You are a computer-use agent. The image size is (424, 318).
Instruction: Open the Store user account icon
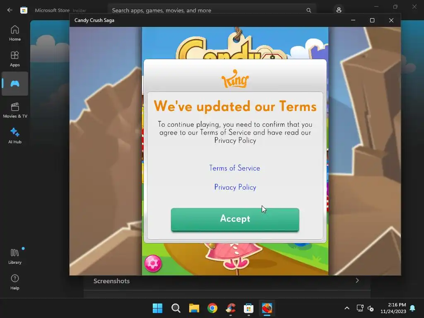click(339, 10)
